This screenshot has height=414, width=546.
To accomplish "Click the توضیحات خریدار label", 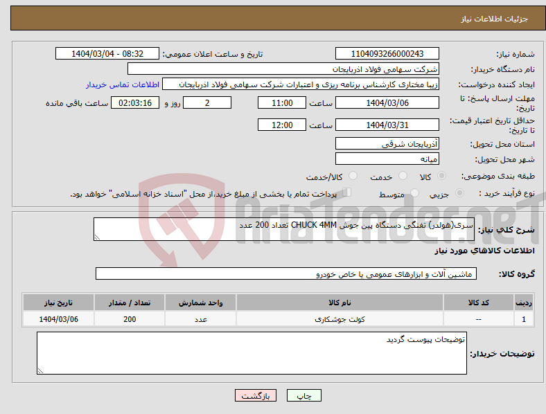I will pos(502,354).
